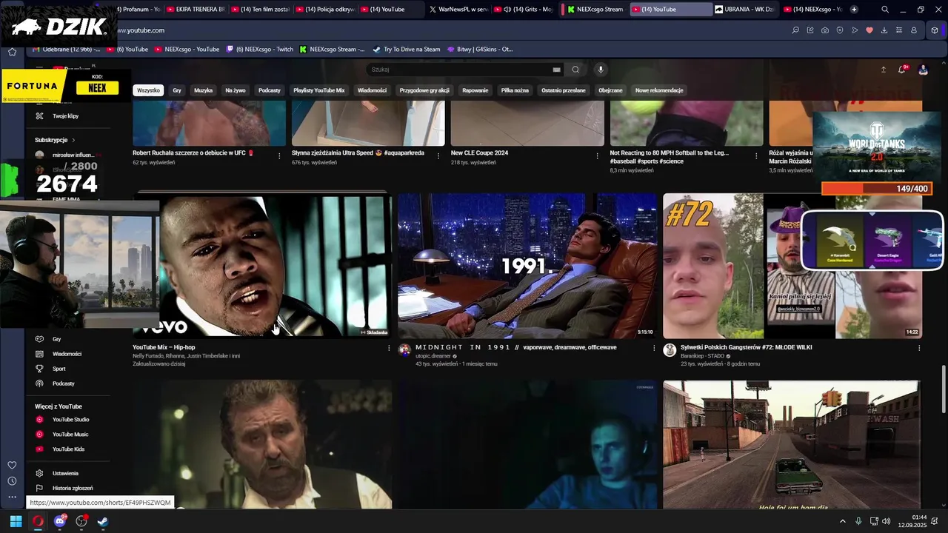Open YouTube notifications bell
This screenshot has height=533, width=948.
(902, 70)
